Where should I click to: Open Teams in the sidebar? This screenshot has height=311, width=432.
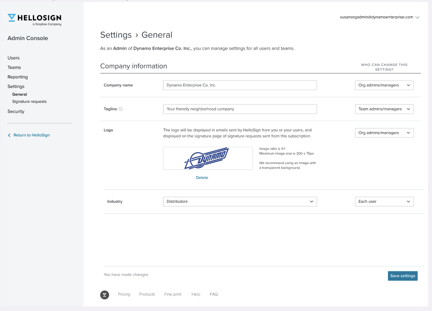point(14,67)
